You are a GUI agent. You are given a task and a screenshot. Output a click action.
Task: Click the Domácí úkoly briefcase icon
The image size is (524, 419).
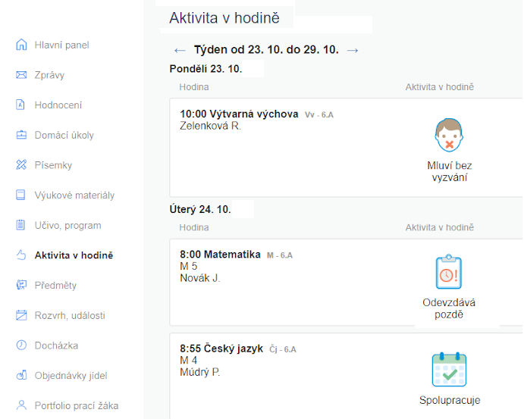(21, 135)
